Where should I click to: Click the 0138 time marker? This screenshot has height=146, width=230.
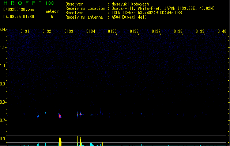coord(178,31)
